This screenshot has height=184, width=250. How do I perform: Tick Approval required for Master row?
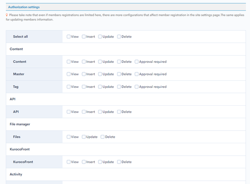pos(137,74)
